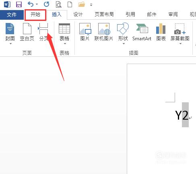Open a file with folder icon
The height and width of the screenshot is (174, 196).
coord(82,4)
